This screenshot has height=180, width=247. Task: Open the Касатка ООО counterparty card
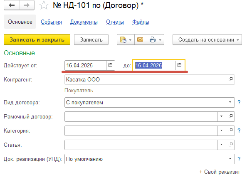point(230,79)
